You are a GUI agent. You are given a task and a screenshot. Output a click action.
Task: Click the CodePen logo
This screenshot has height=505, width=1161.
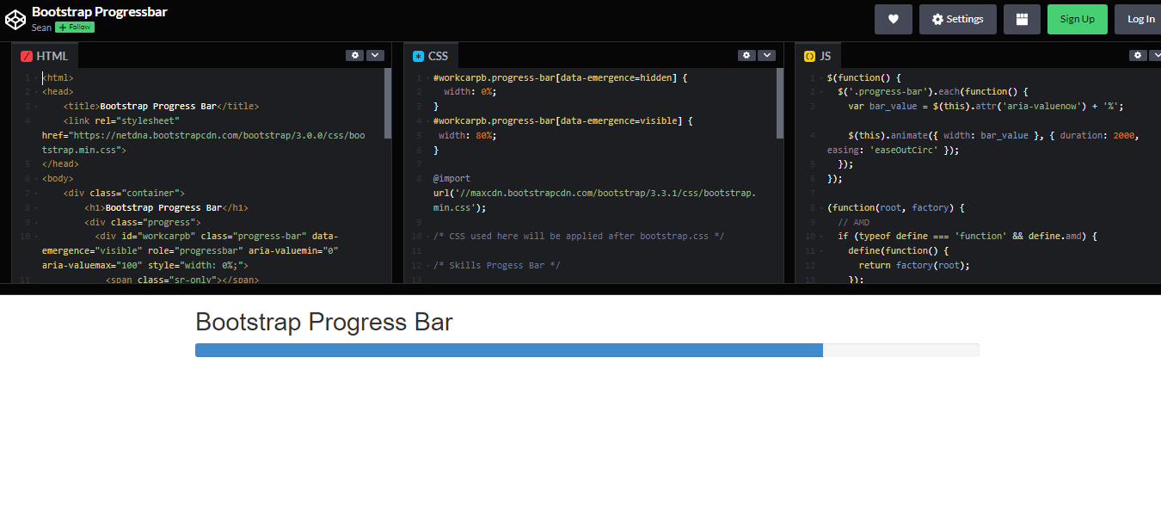[15, 18]
